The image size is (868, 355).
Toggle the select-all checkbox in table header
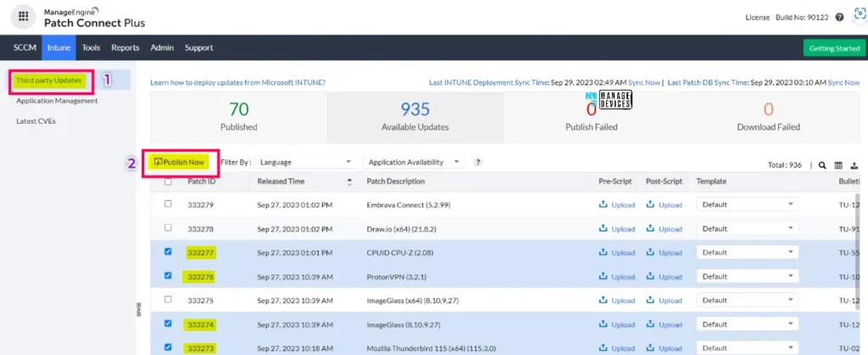[169, 182]
